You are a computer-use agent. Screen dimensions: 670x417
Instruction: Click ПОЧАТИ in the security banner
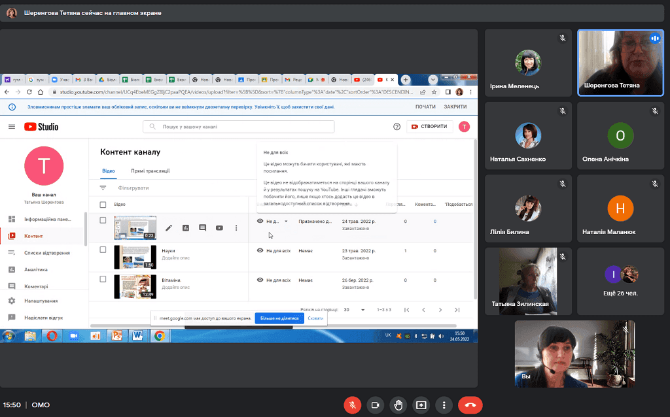(x=425, y=107)
